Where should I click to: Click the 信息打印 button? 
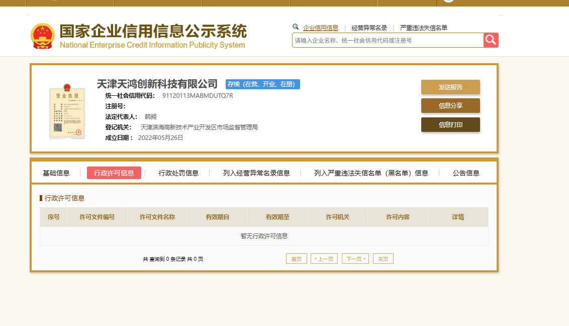tap(450, 124)
